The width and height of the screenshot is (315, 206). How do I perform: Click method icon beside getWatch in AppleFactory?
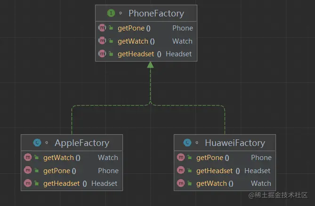27,158
